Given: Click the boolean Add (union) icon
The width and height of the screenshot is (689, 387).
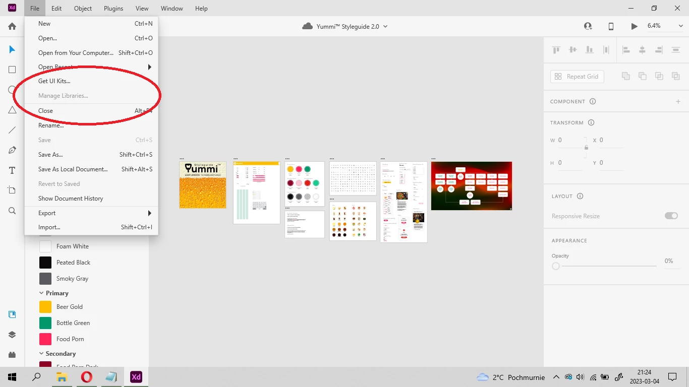Looking at the screenshot, I should [x=625, y=76].
